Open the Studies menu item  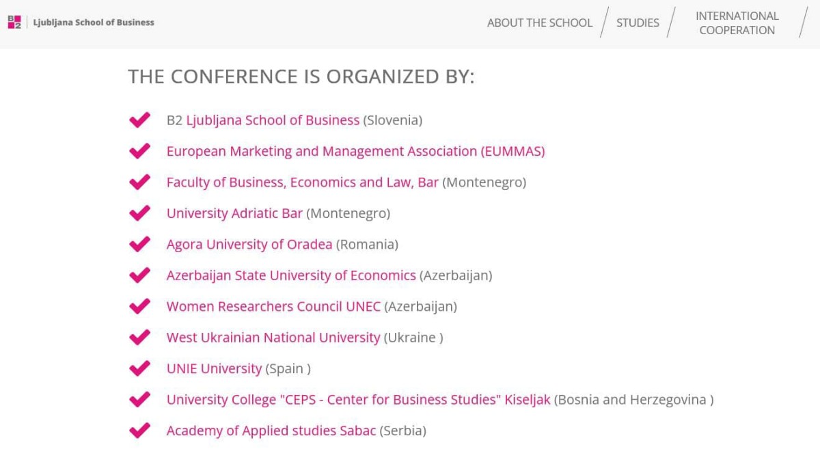pos(638,23)
